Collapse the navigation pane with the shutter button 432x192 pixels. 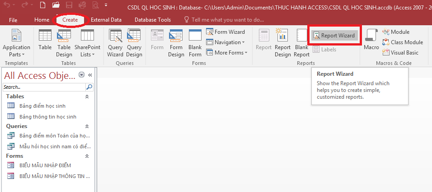pyautogui.click(x=90, y=75)
